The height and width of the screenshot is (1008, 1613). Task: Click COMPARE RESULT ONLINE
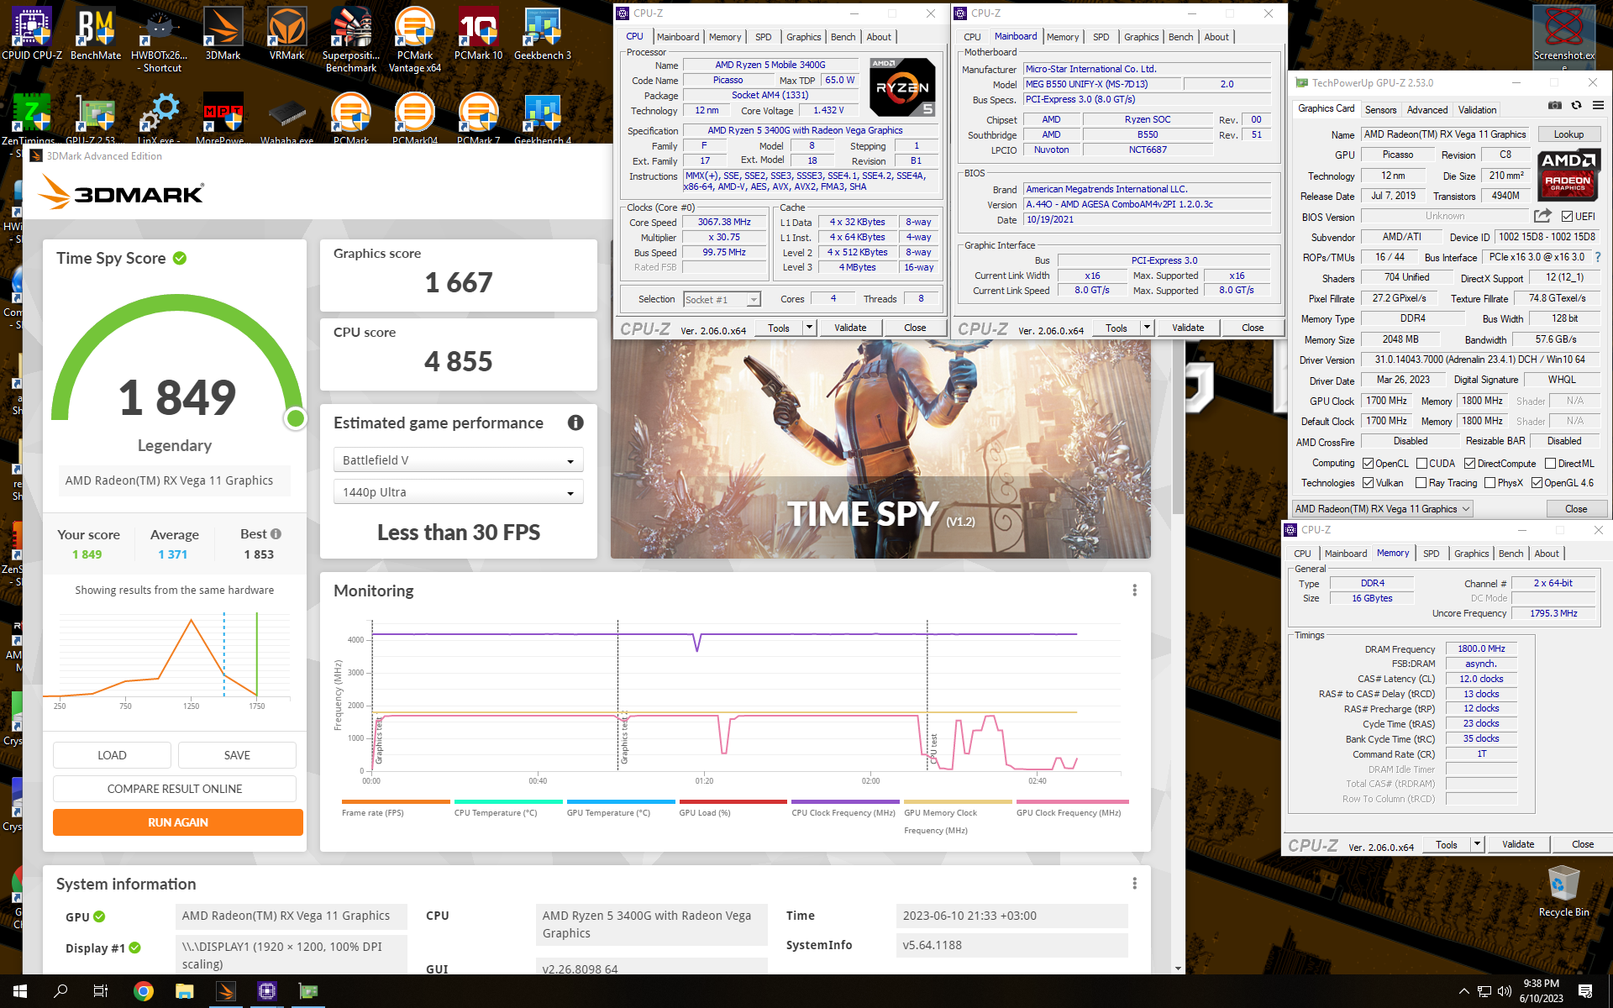tap(175, 789)
